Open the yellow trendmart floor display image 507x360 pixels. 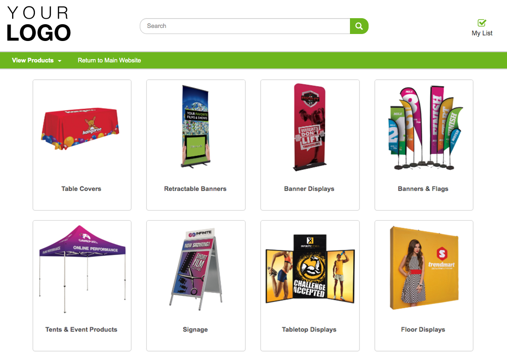(x=424, y=268)
